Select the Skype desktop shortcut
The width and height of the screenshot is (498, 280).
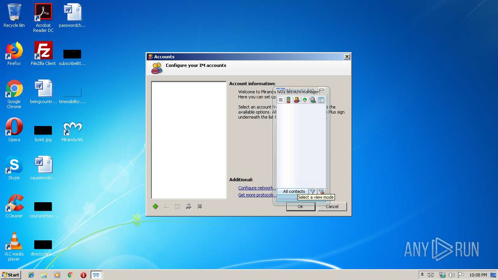click(14, 168)
